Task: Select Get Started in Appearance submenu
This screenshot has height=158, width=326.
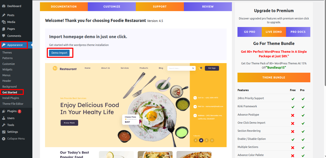Action: (x=10, y=92)
